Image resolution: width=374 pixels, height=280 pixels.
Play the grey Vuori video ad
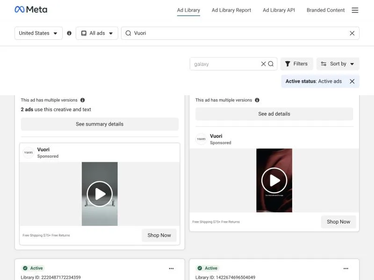100,194
